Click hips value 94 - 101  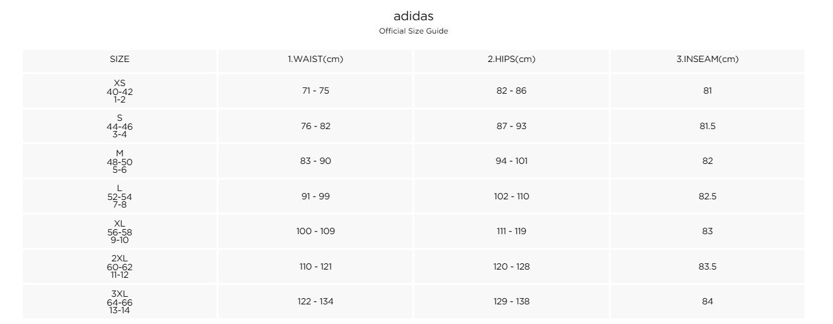point(511,161)
